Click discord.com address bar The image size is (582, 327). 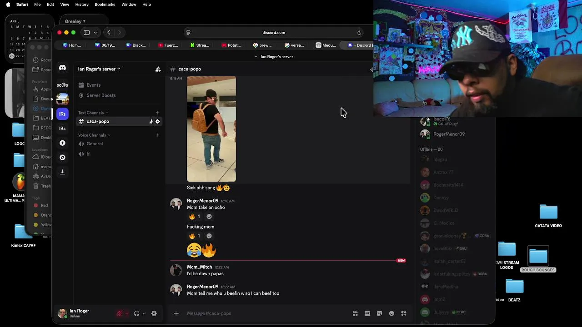[274, 33]
